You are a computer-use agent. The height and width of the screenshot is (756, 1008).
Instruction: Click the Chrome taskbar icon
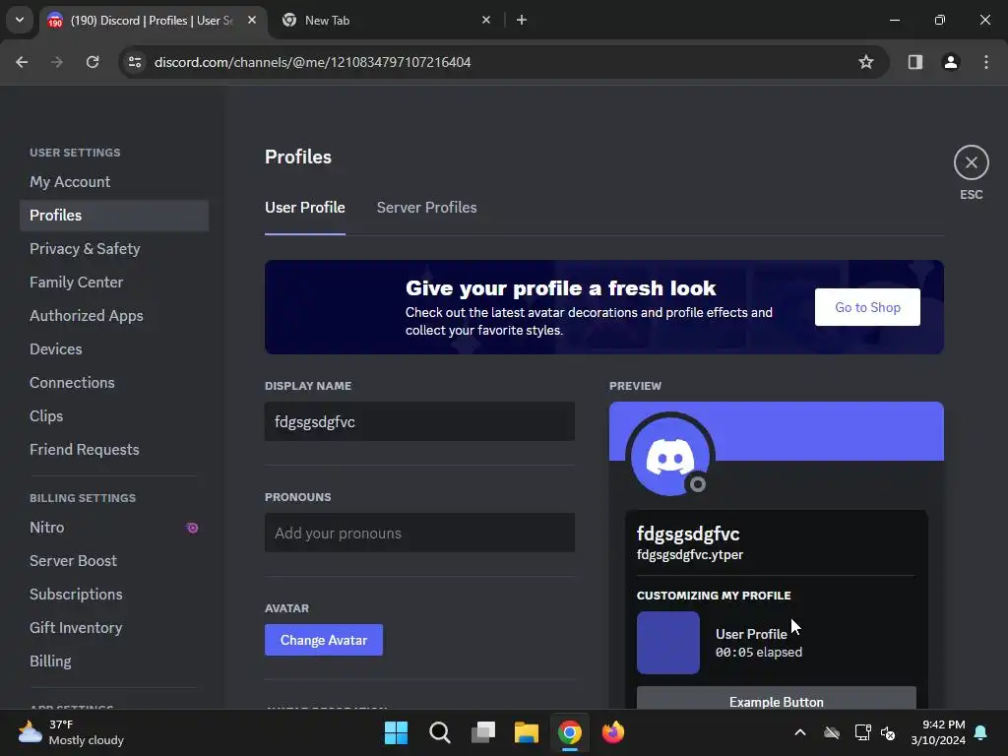pos(570,732)
